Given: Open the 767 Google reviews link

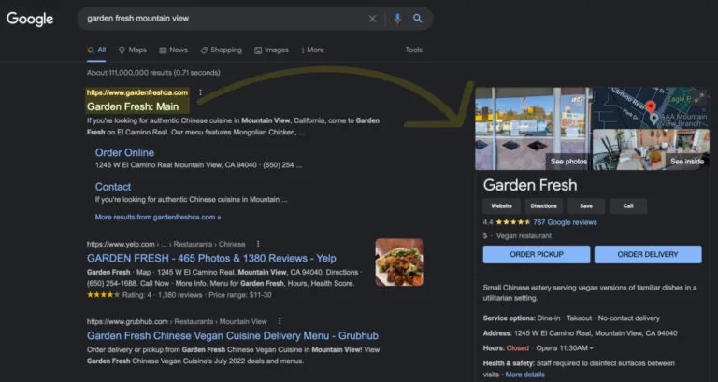Looking at the screenshot, I should (x=565, y=222).
